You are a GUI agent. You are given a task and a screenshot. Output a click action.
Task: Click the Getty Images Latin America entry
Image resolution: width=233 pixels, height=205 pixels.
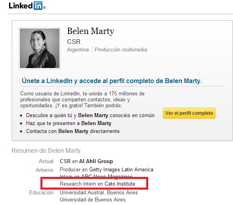106,169
